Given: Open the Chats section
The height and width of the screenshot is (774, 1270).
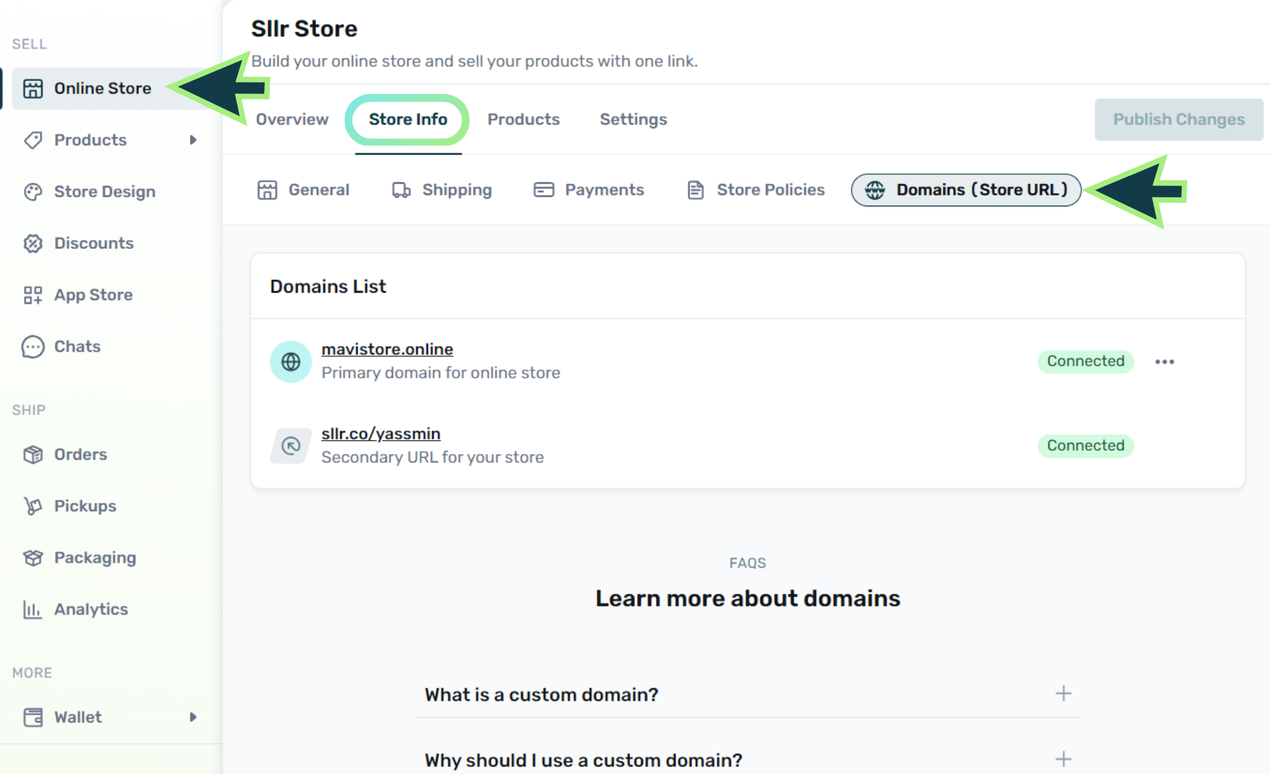Looking at the screenshot, I should point(77,346).
